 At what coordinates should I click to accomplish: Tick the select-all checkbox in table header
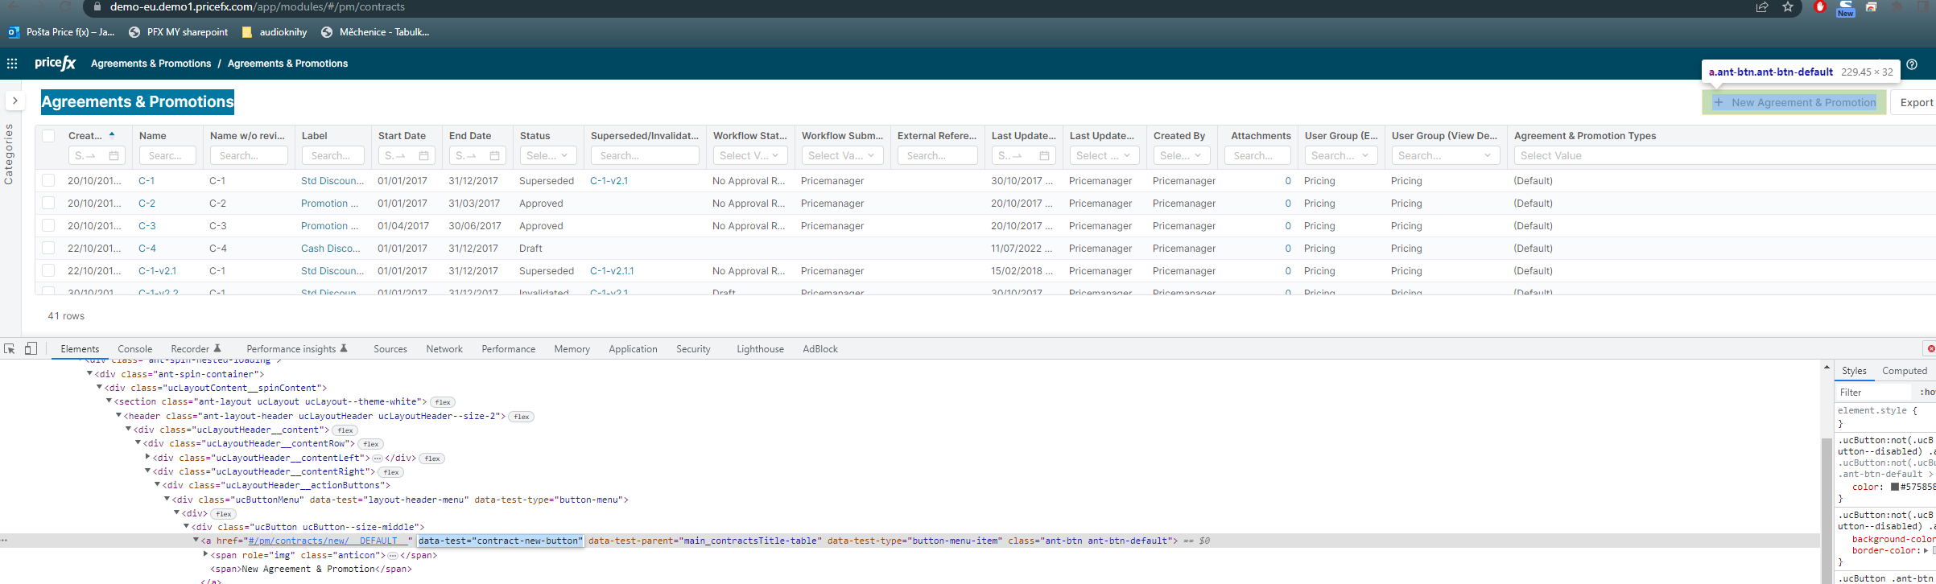(48, 136)
